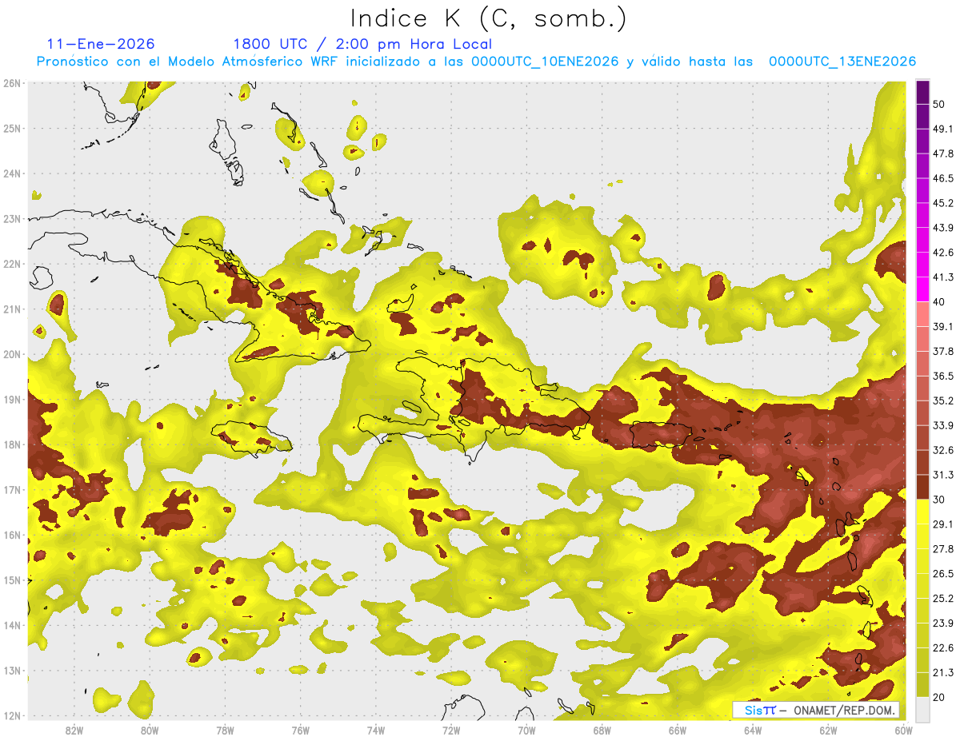Click the colorbar value 21.3
The image size is (960, 741).
[943, 672]
